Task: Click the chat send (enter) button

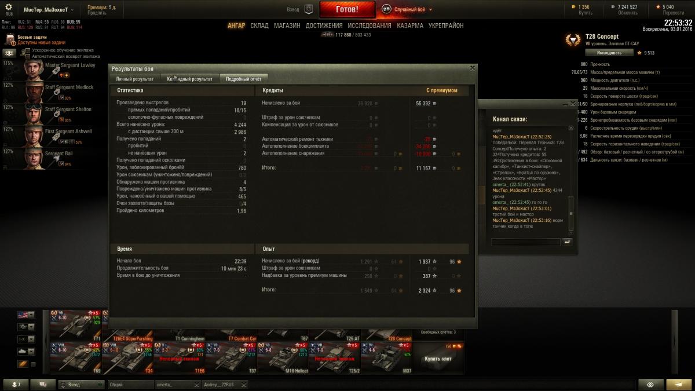Action: coord(567,242)
